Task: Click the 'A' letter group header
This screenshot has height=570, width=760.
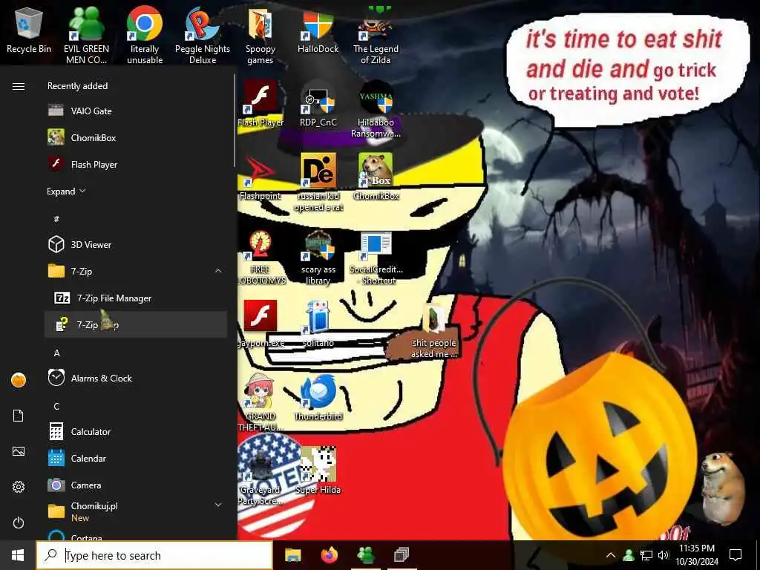Action: pos(56,353)
